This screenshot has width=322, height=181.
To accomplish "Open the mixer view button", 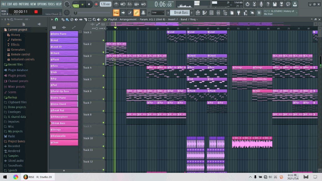I will click(x=218, y=13).
